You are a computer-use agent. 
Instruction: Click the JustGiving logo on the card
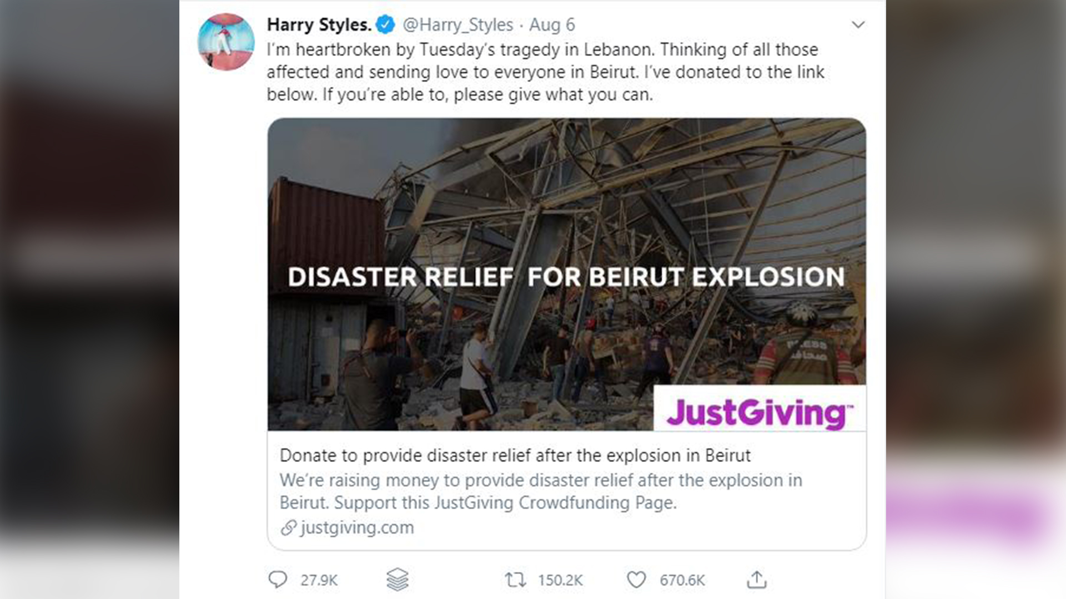point(759,413)
